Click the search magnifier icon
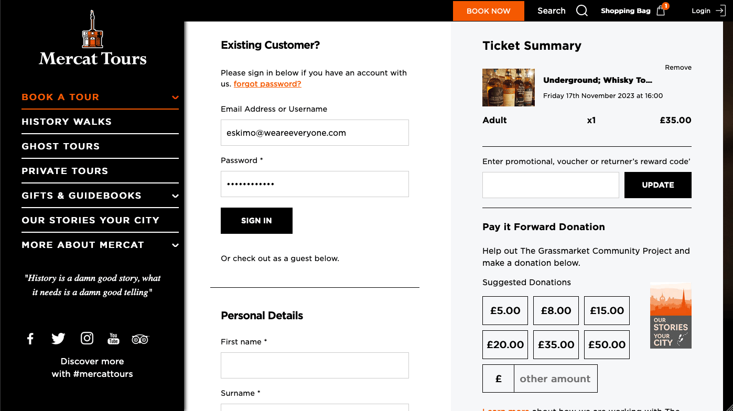The image size is (733, 411). click(x=582, y=10)
